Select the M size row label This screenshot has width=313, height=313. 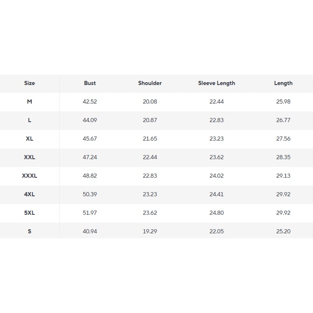click(29, 101)
